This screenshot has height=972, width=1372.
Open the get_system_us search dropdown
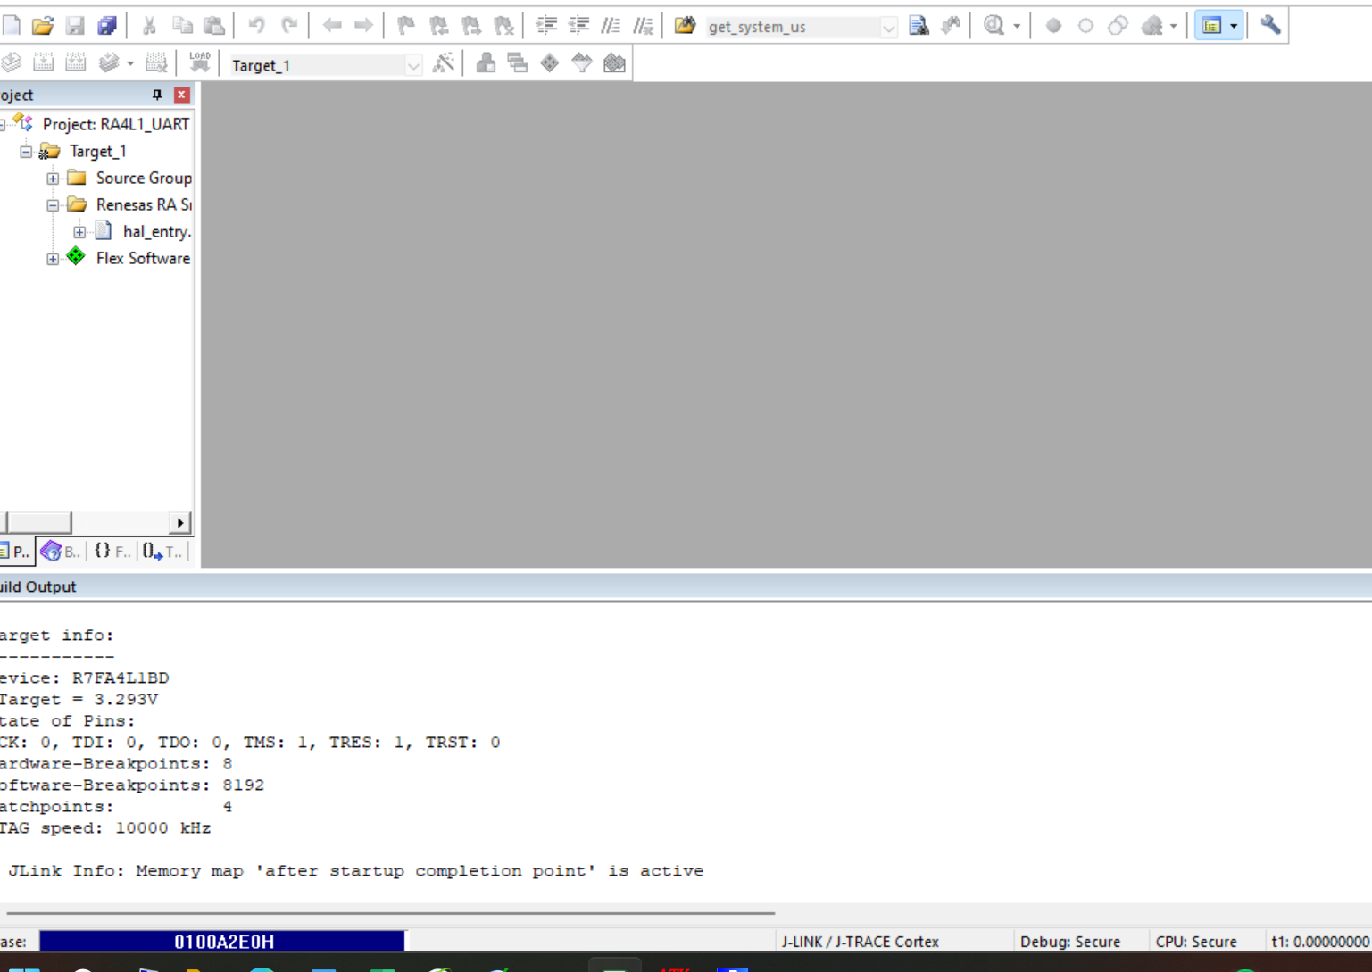[x=888, y=27]
